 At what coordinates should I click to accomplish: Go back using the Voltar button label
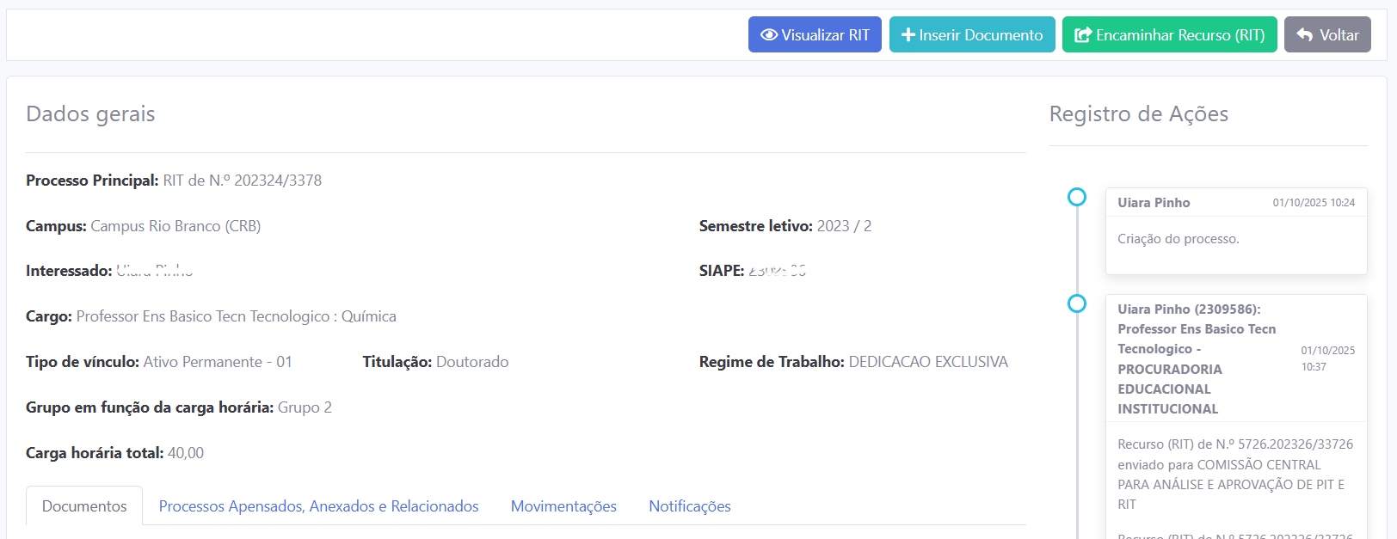click(x=1339, y=35)
